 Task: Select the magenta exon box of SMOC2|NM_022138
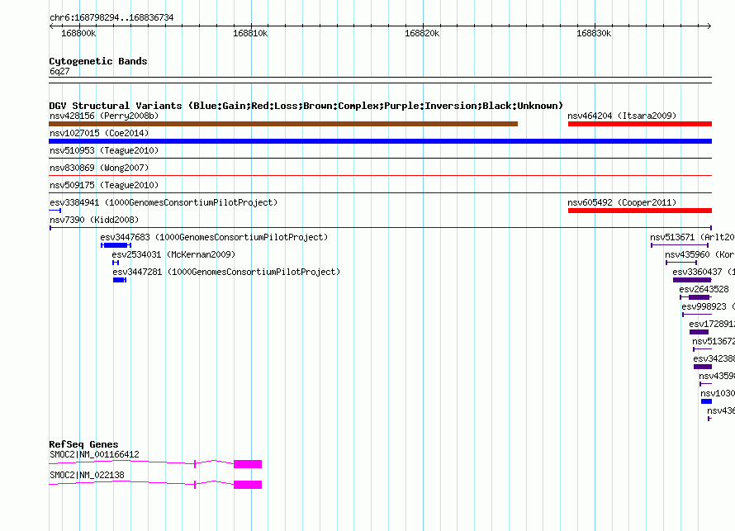tap(248, 485)
